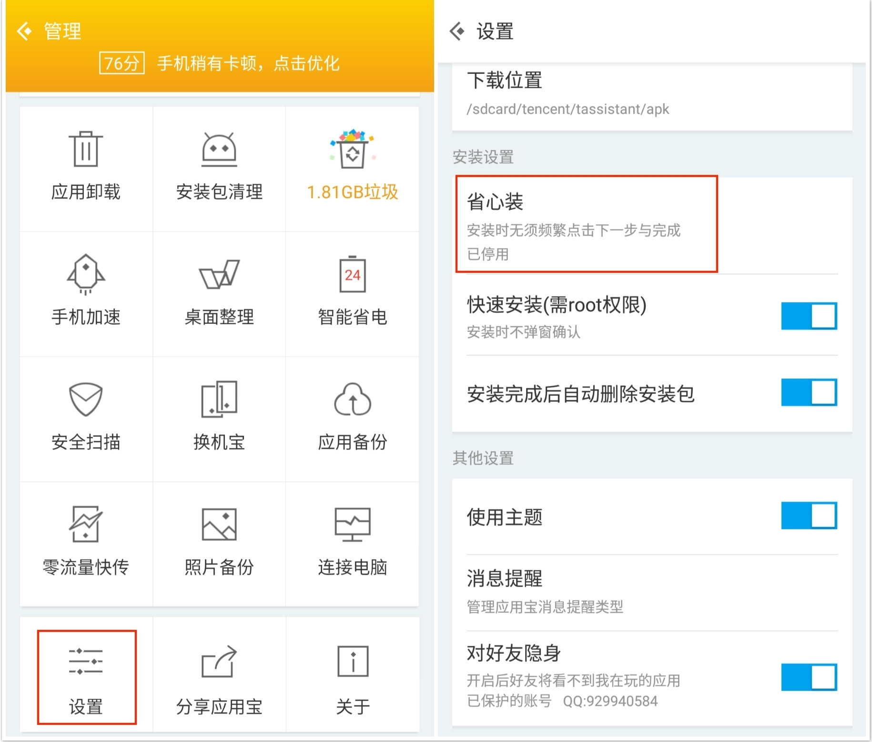The width and height of the screenshot is (872, 742).
Task: Open the 省心装 setting
Action: coord(652,226)
